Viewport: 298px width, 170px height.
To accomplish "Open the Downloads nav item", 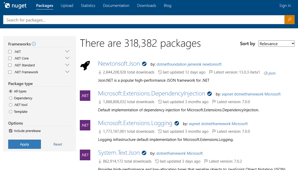I will 147,6.
